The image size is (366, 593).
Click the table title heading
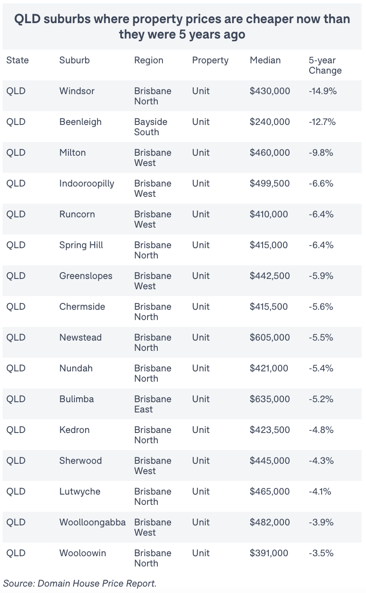point(183,27)
